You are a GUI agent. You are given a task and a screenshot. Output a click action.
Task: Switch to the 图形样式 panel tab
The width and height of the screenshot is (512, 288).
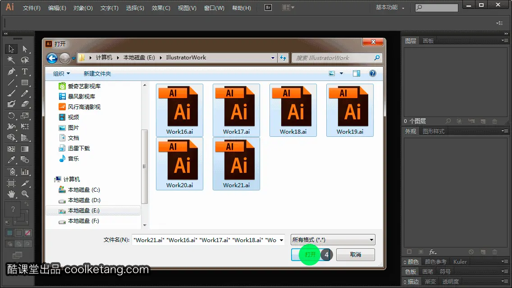coord(434,131)
